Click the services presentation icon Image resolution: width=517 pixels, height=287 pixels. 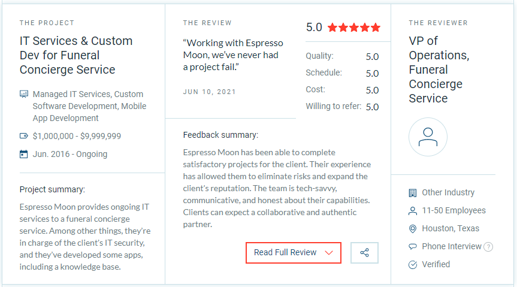(x=24, y=94)
